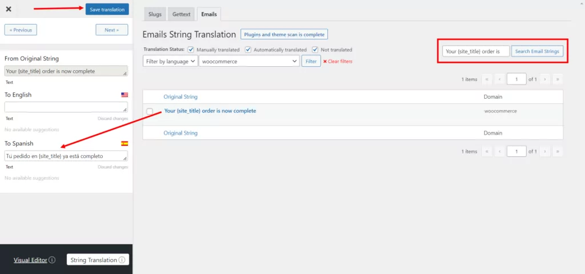Screen dimensions: 585x274
Task: Close the translation editor with X icon
Action: 9,9
